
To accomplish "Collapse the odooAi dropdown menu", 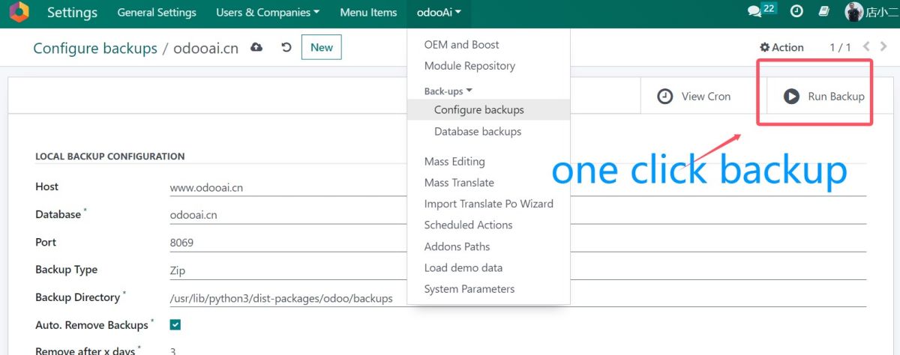I will [439, 13].
